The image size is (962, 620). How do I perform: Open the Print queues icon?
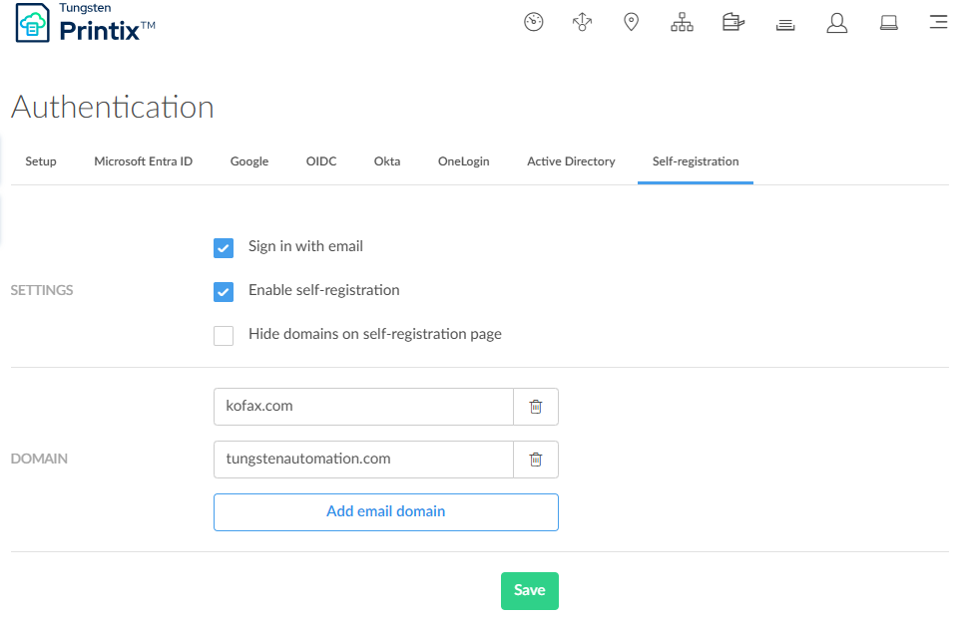785,23
